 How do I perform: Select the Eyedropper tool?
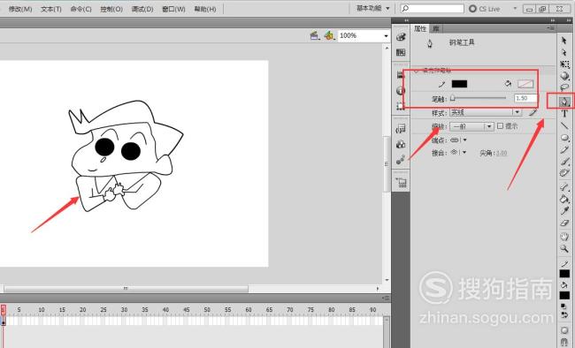tap(564, 211)
